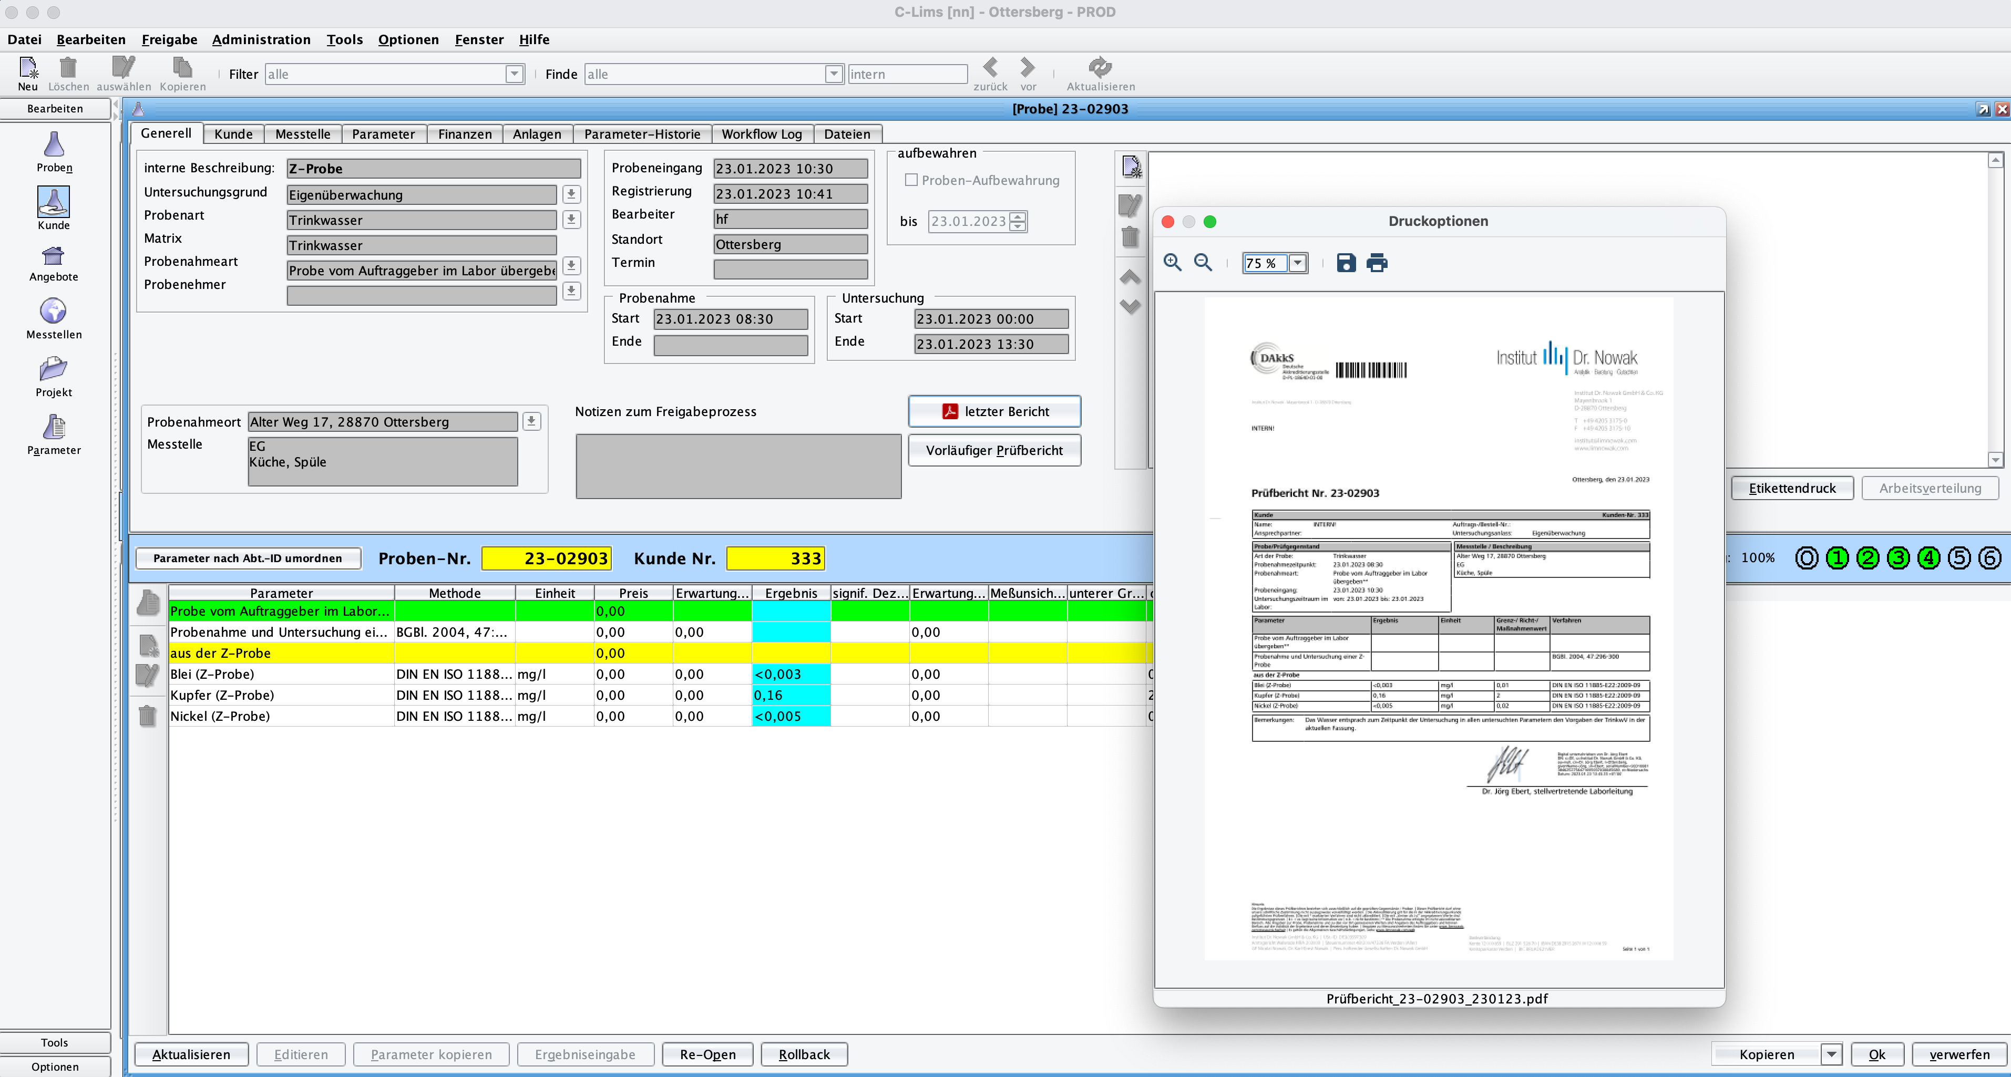Click the verwerfen button
The width and height of the screenshot is (2011, 1077).
1958,1054
